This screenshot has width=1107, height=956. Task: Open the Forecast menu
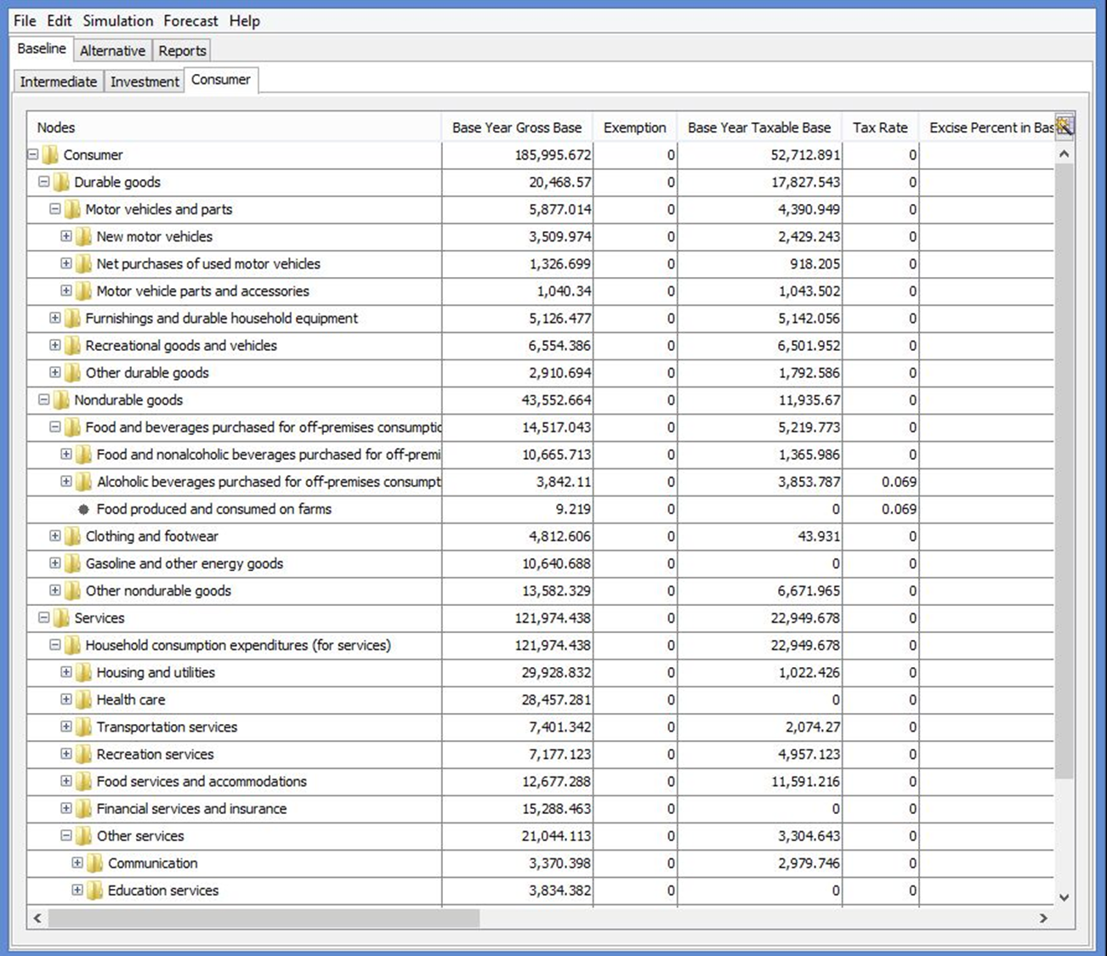[190, 20]
